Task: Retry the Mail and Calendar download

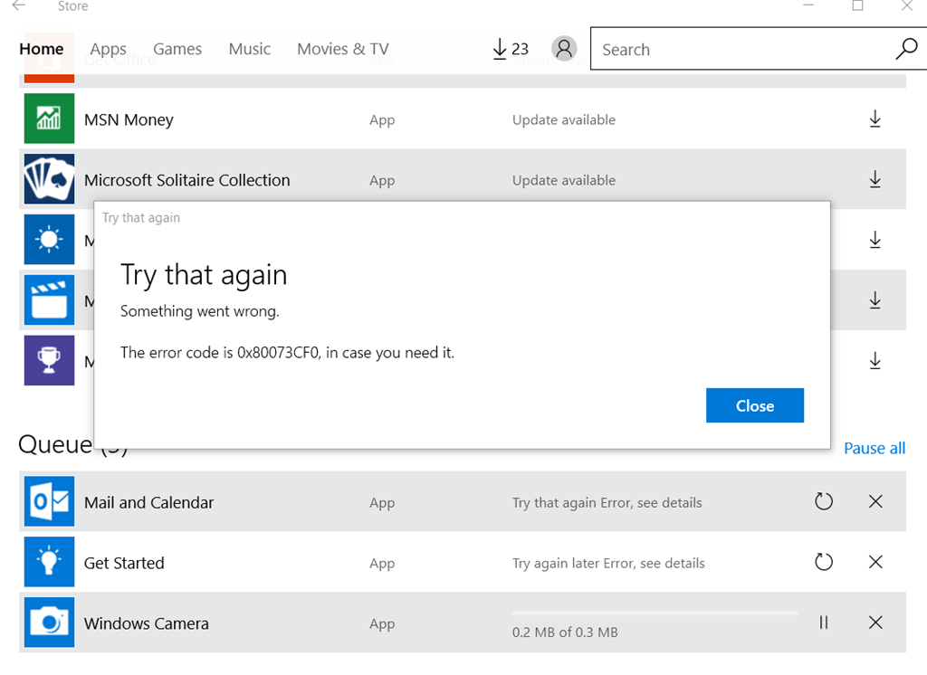Action: coord(824,501)
